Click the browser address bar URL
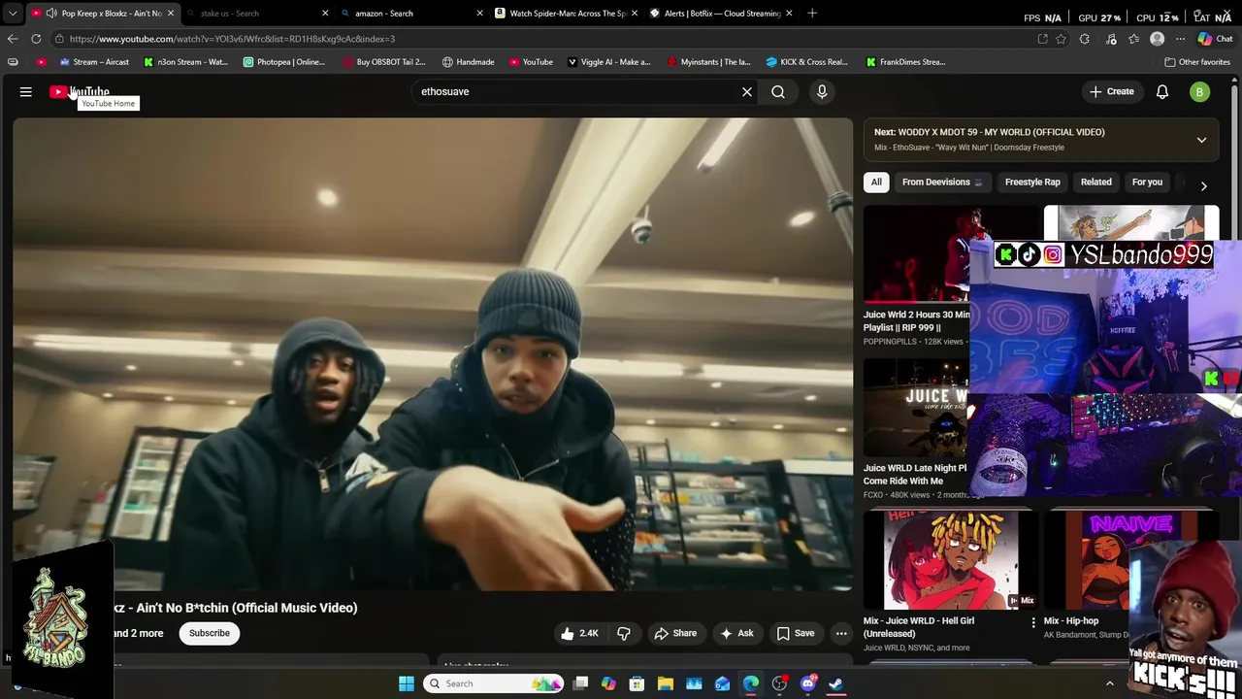 point(232,39)
